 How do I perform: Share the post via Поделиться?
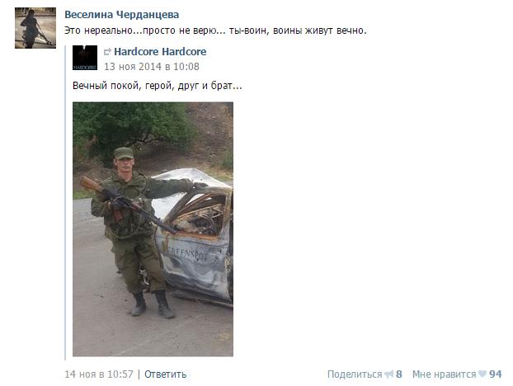point(355,374)
